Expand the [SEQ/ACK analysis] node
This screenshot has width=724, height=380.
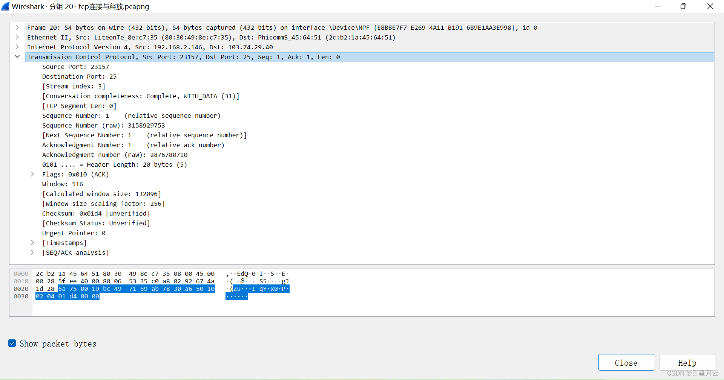[32, 252]
